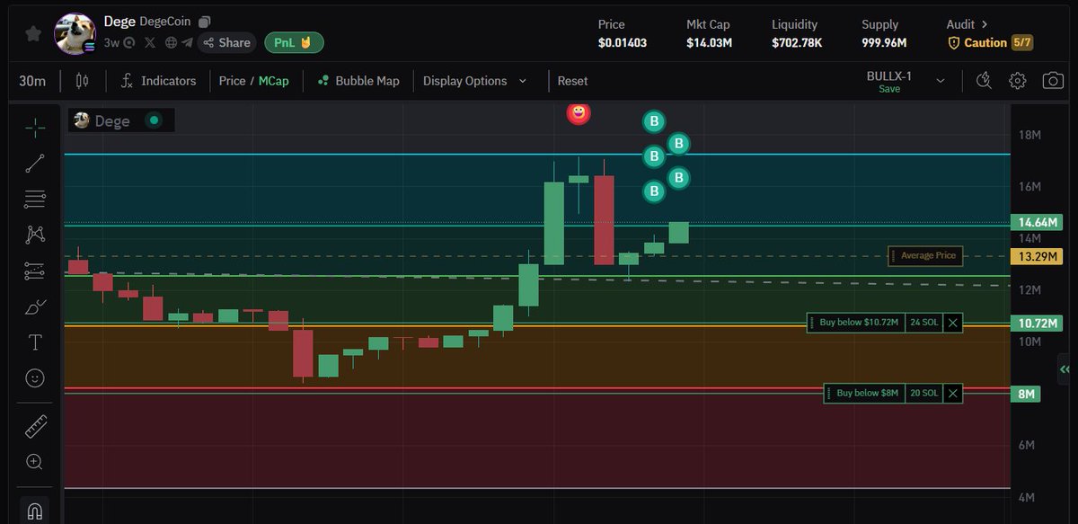
Task: Select the trend line drawing tool
Action: coord(35,164)
